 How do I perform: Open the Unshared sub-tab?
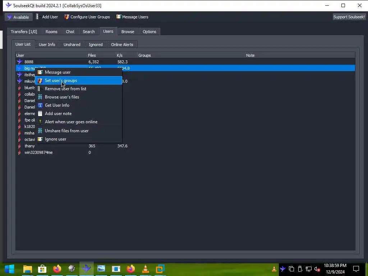coord(72,45)
